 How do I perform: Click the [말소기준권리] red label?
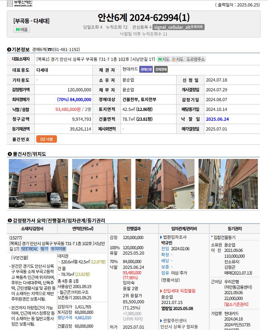click(236, 304)
